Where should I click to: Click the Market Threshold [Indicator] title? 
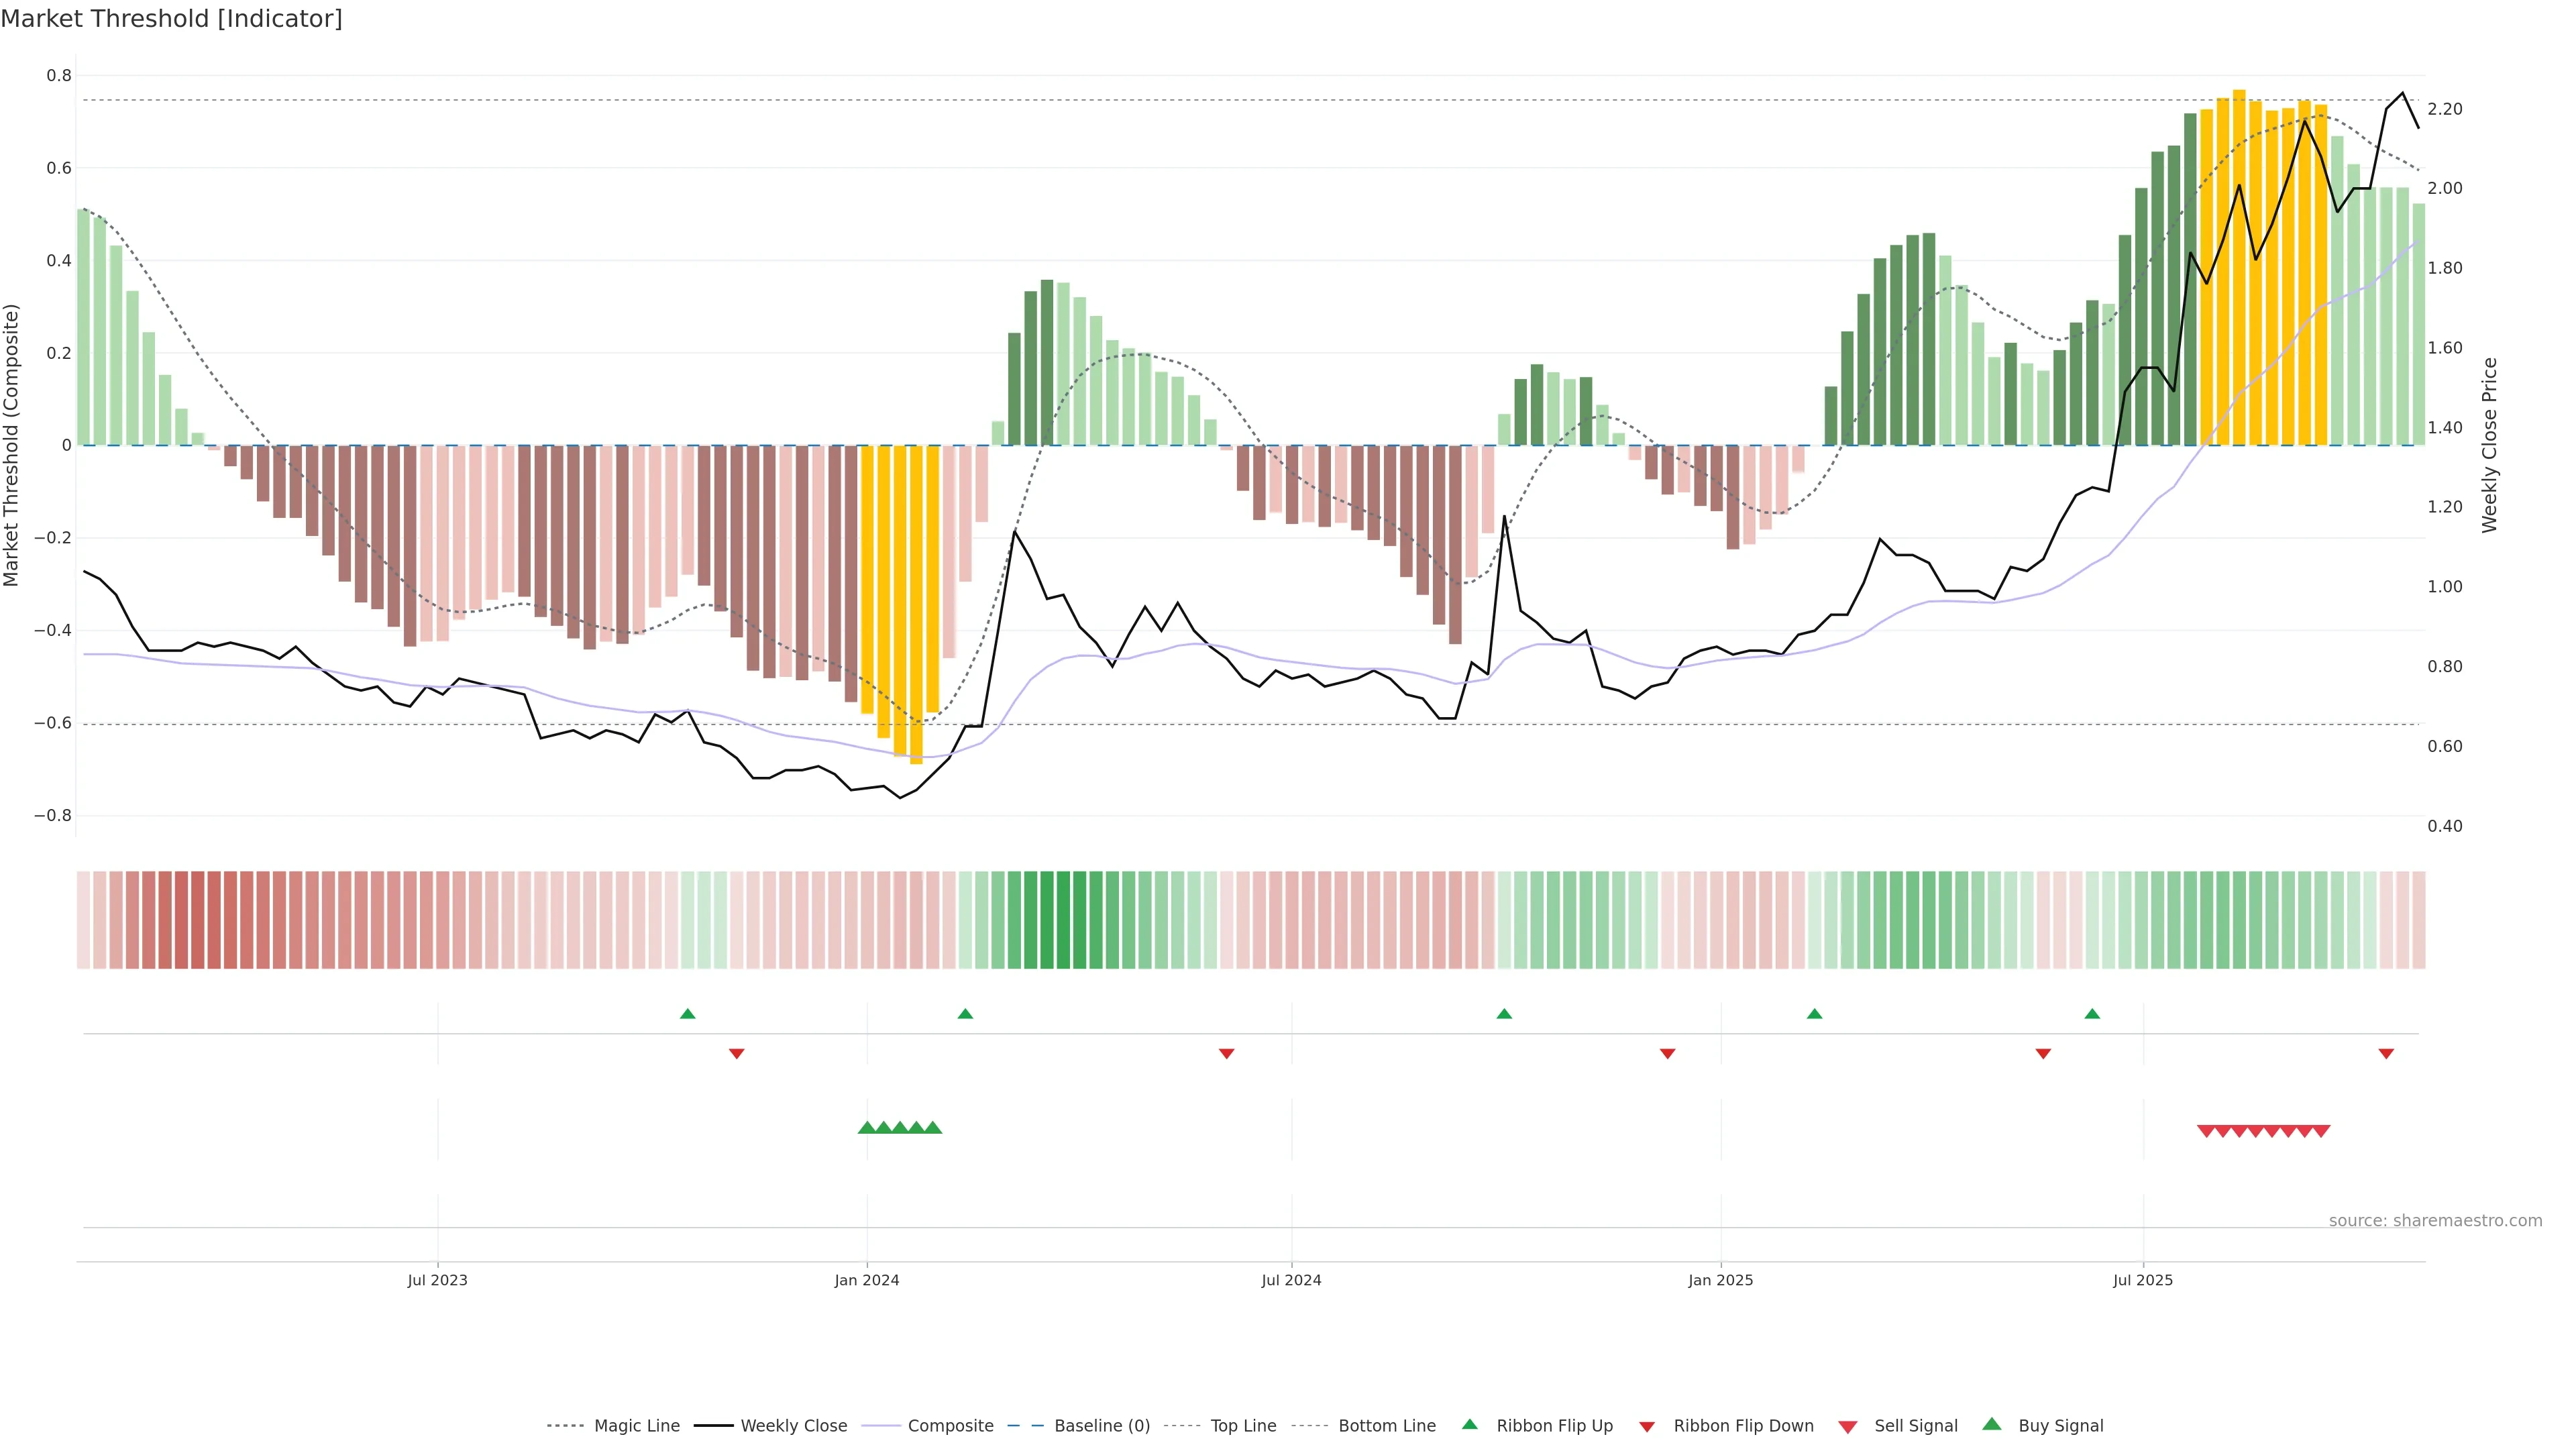pos(171,18)
